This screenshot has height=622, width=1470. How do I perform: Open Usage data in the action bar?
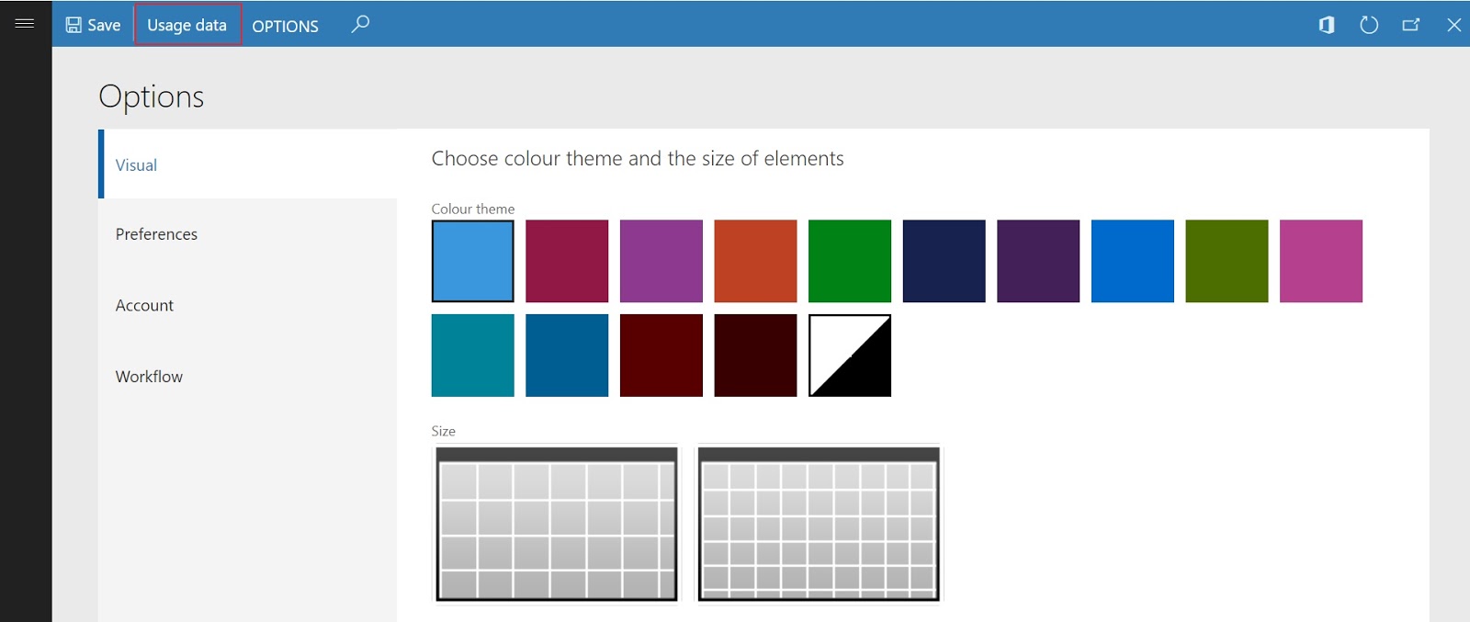click(x=187, y=25)
